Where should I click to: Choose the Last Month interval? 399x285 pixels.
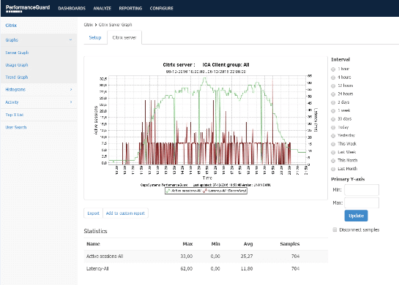[x=333, y=169]
